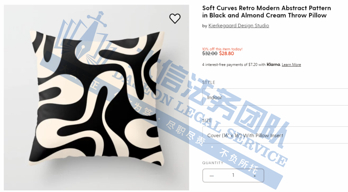Click the Soft Curves Retro Modern product title
Image resolution: width=348 pixels, height=192 pixels.
click(x=266, y=12)
